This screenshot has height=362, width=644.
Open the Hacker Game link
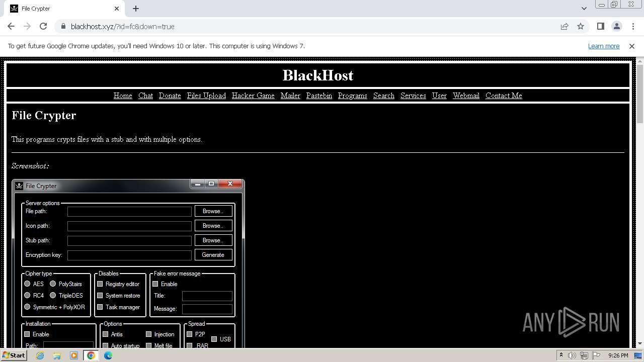253,96
